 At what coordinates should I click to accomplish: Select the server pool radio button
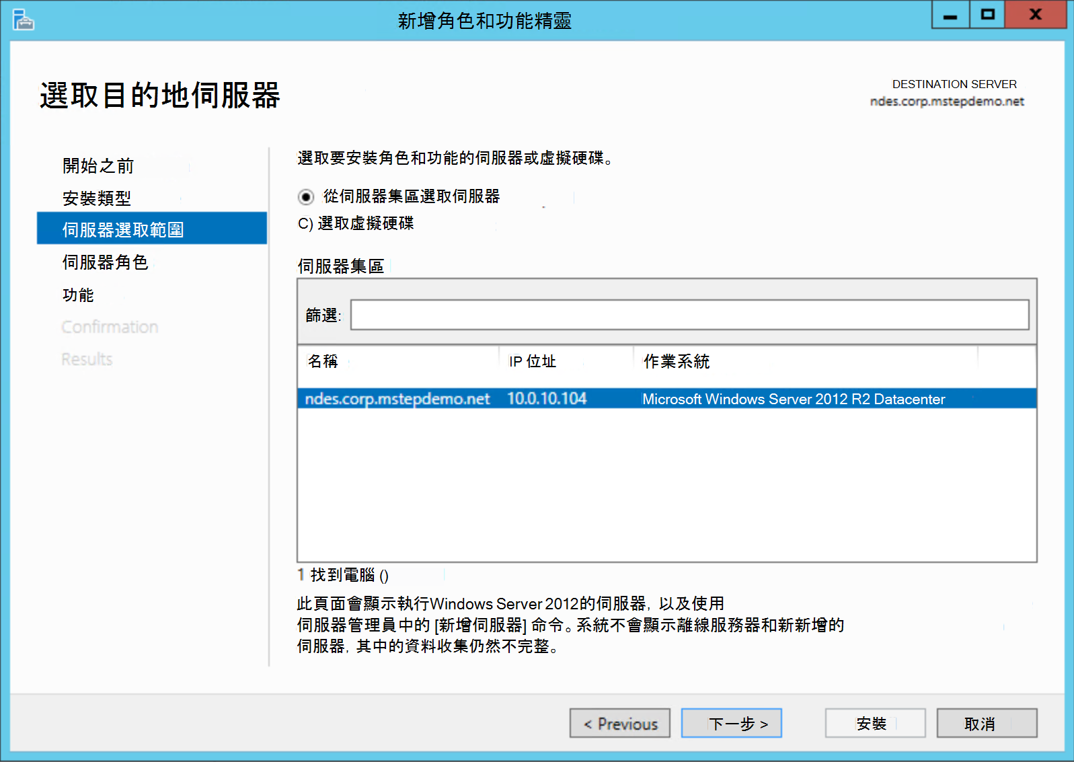click(x=306, y=197)
